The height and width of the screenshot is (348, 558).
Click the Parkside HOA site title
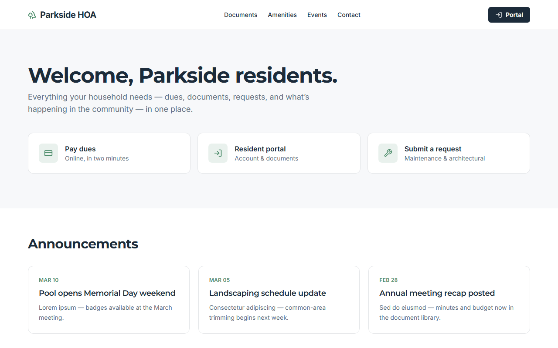click(x=68, y=15)
